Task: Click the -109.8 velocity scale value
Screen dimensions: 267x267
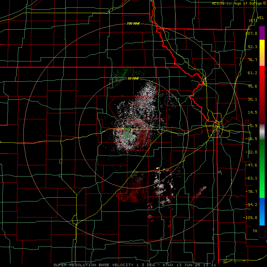Action: (250, 218)
